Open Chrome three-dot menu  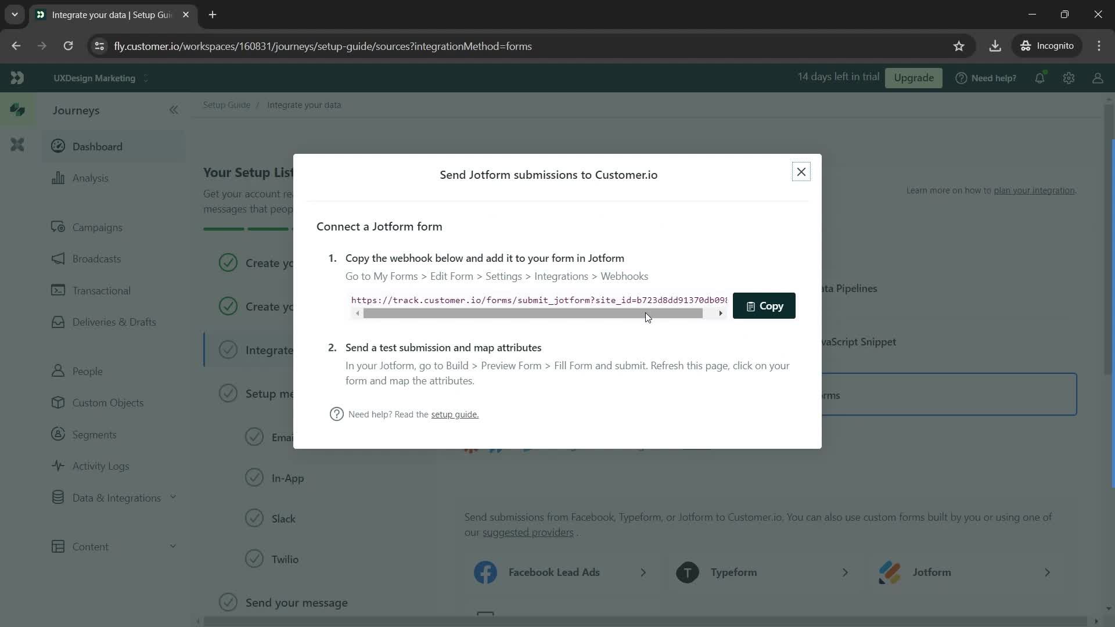click(1099, 46)
